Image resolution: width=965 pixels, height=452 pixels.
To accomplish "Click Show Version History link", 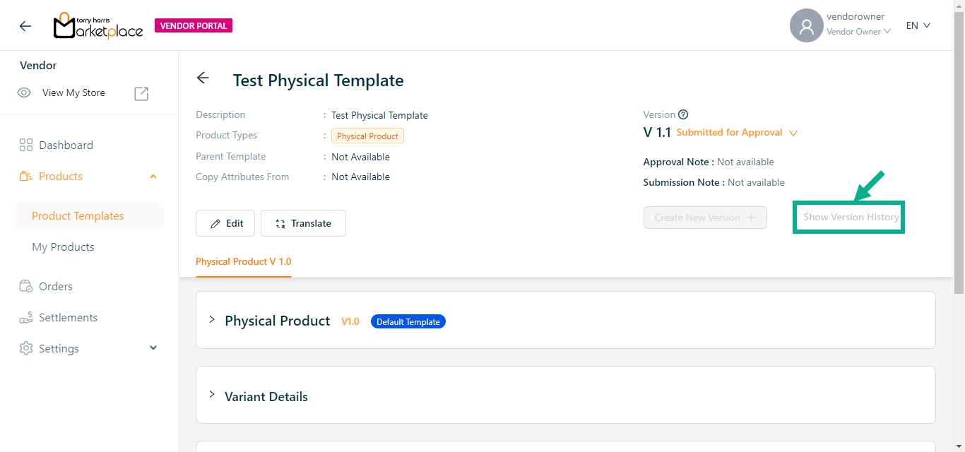I will click(851, 218).
